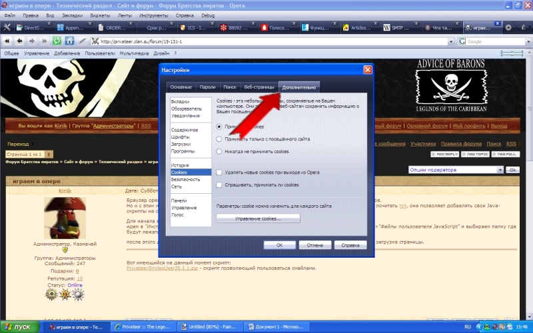Open the Инструменты menu
The height and width of the screenshot is (333, 533).
coord(154,15)
